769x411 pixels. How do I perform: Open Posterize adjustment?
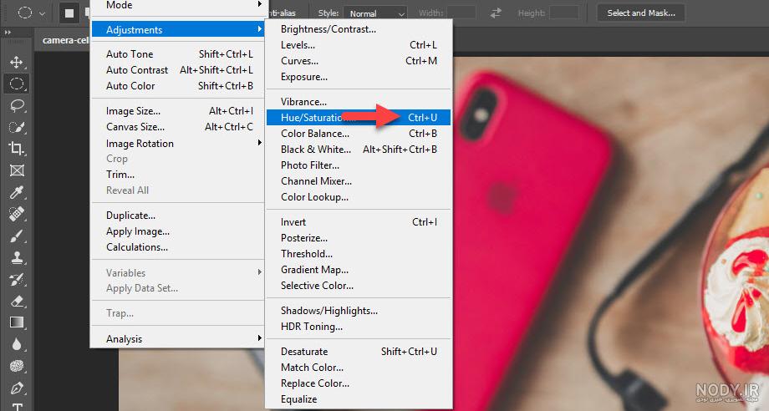(x=359, y=238)
